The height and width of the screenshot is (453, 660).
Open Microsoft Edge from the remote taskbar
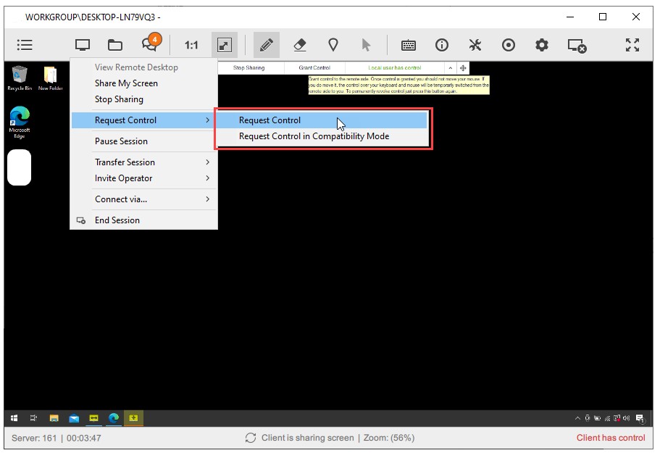113,418
